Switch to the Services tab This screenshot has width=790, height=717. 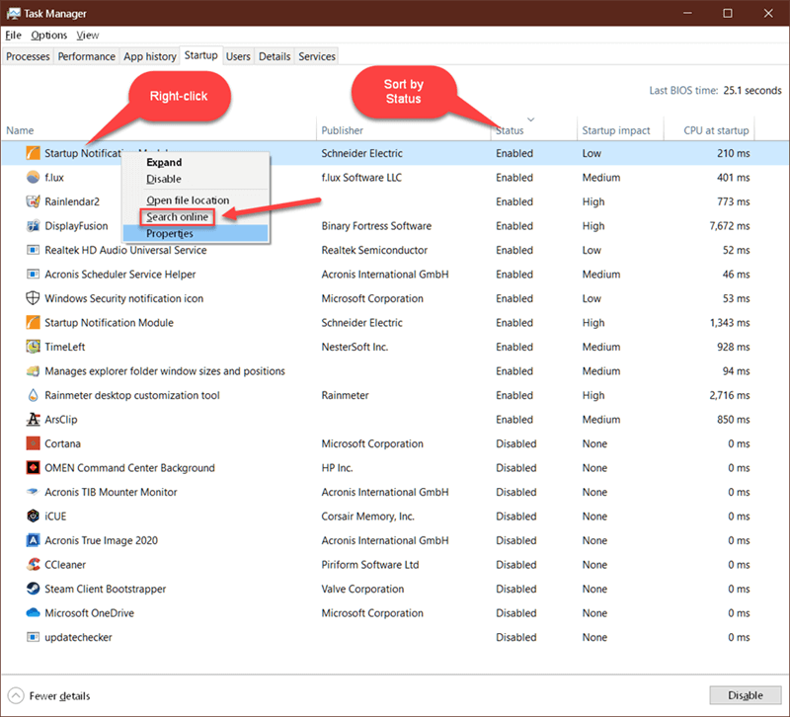point(317,56)
